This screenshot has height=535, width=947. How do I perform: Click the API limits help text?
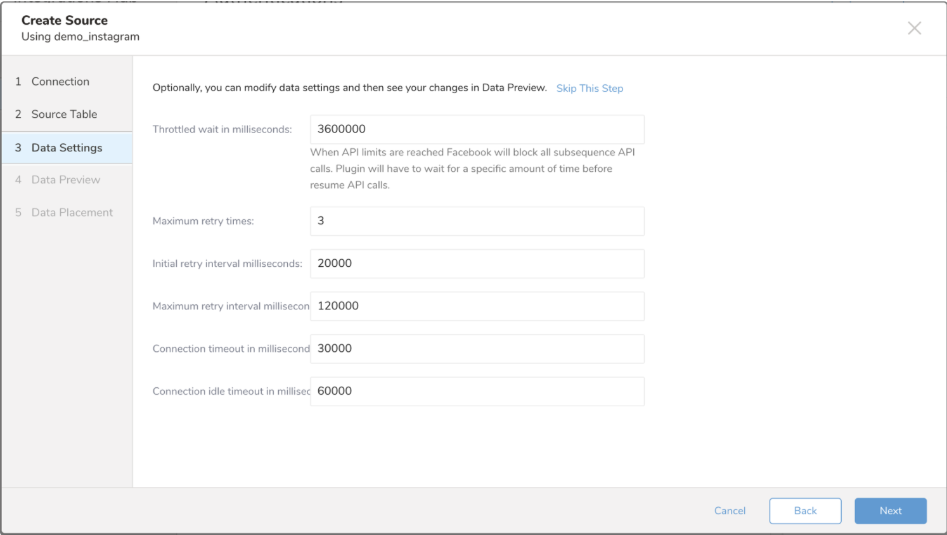(x=472, y=169)
